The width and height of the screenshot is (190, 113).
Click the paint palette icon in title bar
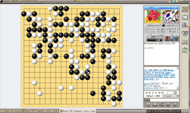[170, 1]
